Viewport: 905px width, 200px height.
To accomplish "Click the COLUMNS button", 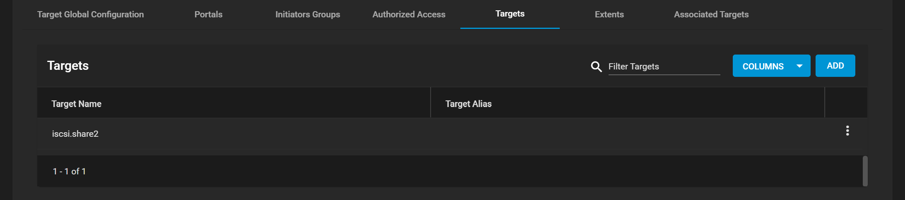I will [771, 66].
